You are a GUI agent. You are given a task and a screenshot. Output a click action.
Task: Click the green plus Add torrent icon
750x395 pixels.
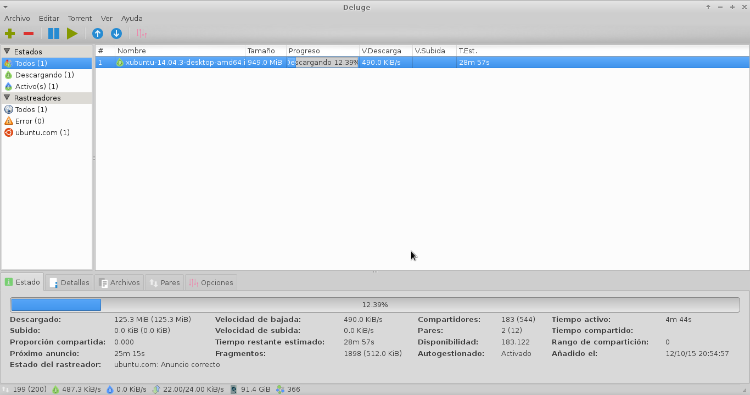coord(10,34)
